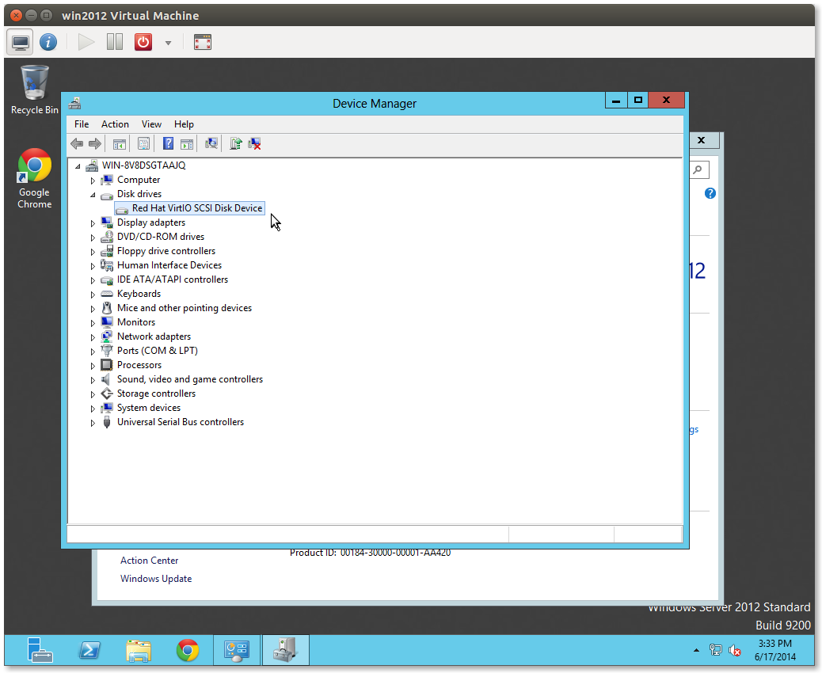This screenshot has width=822, height=673.
Task: Select the Google Chrome desktop shortcut
Action: 35,179
